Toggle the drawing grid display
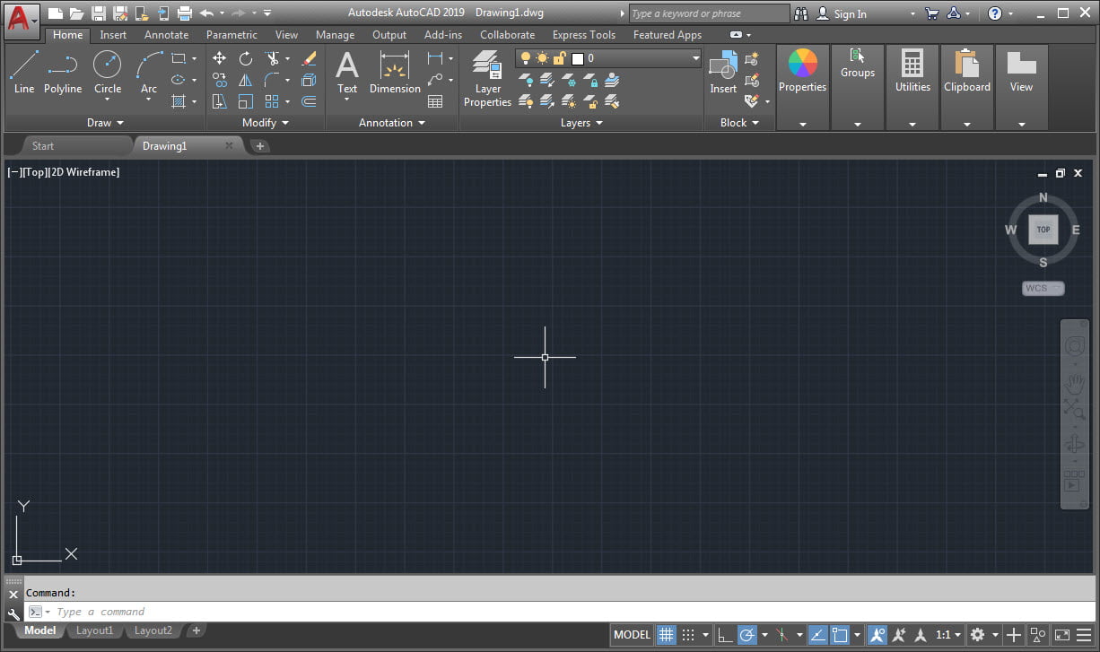This screenshot has height=652, width=1100. [666, 635]
